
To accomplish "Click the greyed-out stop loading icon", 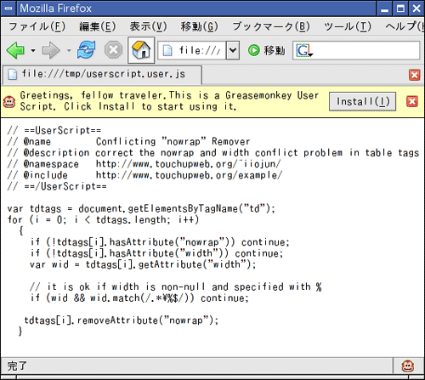I will [x=113, y=50].
